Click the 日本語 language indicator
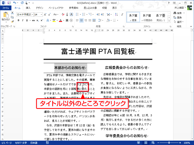194x145 pixels. pos(34,143)
